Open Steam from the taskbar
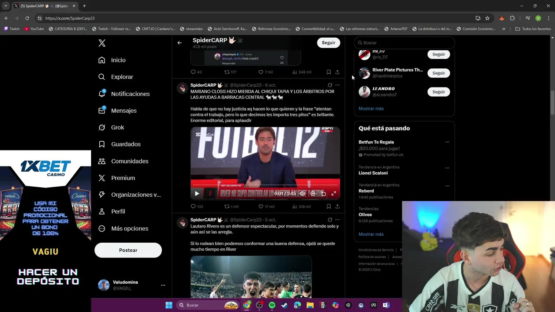Viewport: 555px width, 312px height. point(284,305)
